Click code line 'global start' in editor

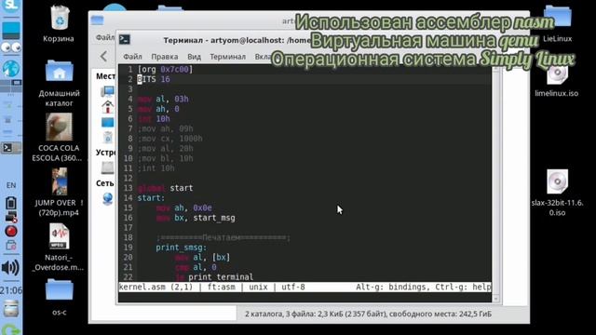[166, 188]
